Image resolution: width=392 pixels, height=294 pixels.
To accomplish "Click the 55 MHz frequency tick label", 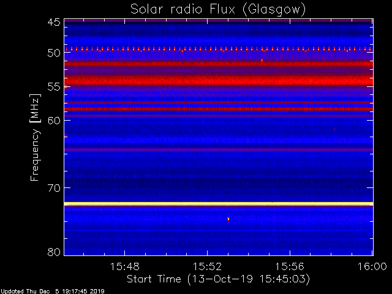I will tap(54, 87).
